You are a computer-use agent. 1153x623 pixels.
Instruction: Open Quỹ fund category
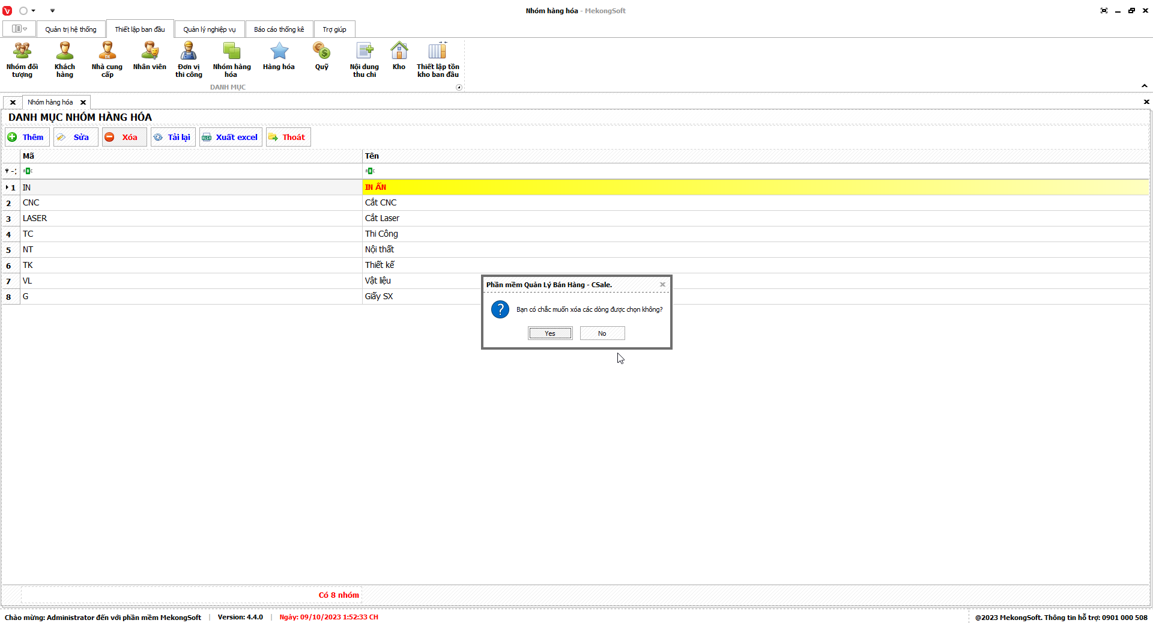[x=322, y=57]
